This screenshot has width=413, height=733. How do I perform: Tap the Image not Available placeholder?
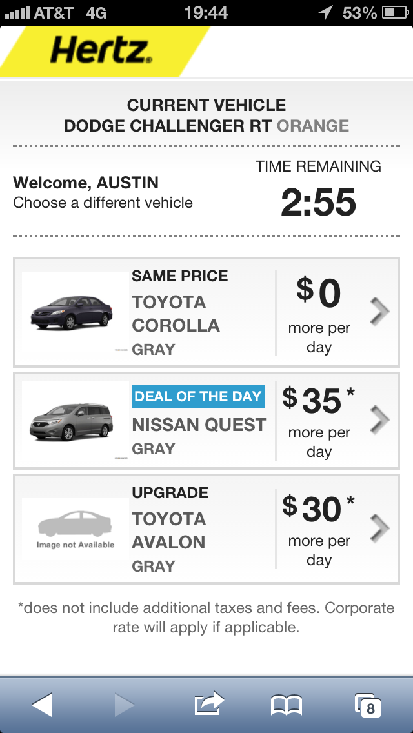pos(75,529)
